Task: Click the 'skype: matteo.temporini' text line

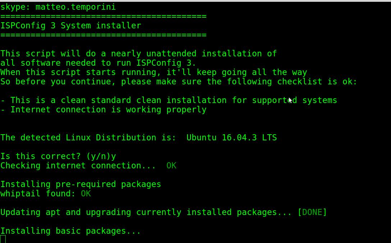Action: pyautogui.click(x=58, y=7)
